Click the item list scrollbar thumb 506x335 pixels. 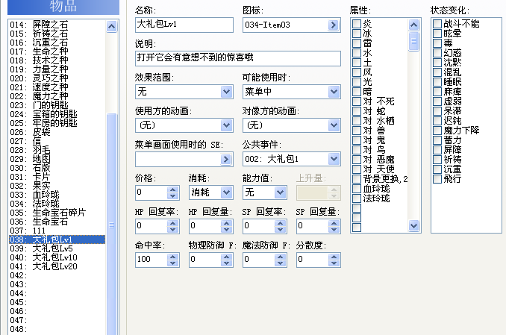111,225
